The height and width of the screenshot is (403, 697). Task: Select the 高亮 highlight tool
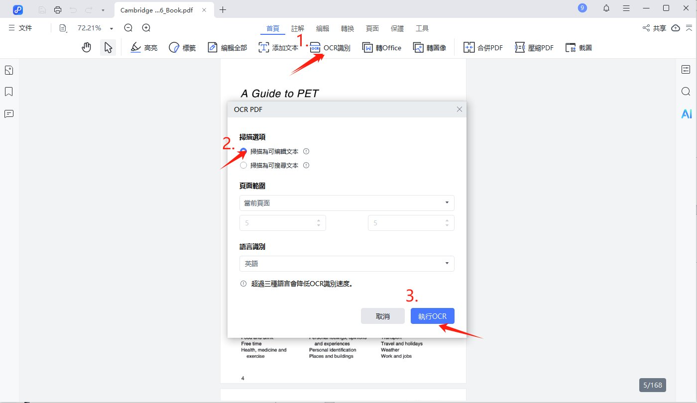tap(143, 47)
